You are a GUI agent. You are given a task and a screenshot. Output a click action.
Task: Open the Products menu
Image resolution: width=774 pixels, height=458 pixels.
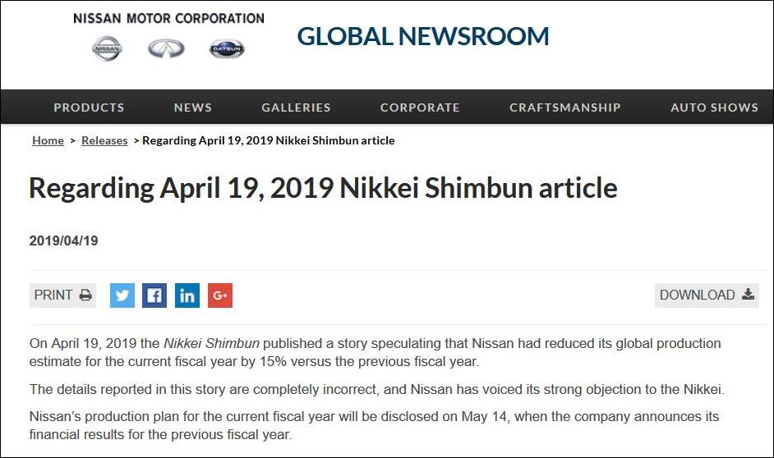(x=89, y=108)
